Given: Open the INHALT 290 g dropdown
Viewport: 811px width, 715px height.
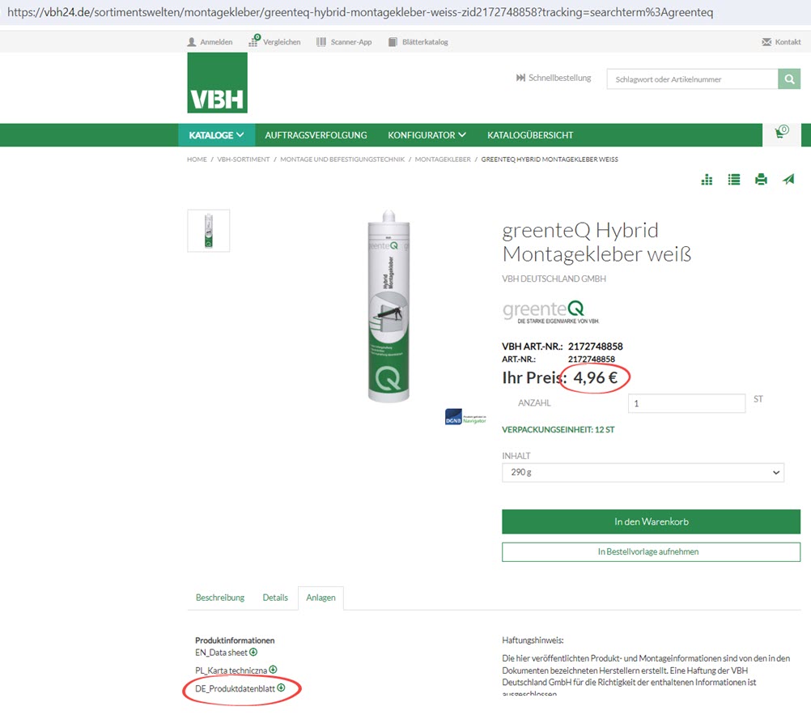Looking at the screenshot, I should click(x=643, y=472).
